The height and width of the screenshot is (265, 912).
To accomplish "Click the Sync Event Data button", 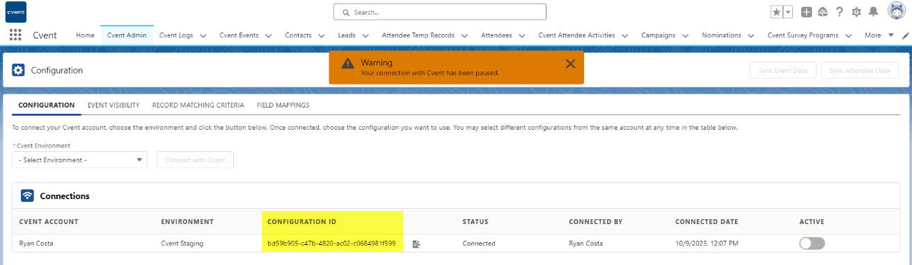I will coord(783,70).
